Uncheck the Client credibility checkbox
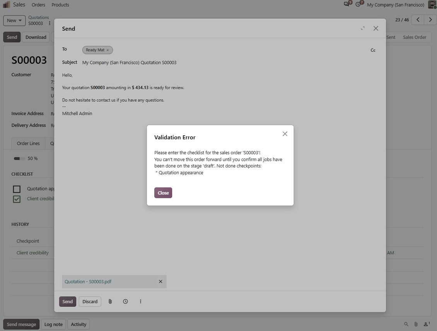The image size is (437, 331). pos(17,199)
